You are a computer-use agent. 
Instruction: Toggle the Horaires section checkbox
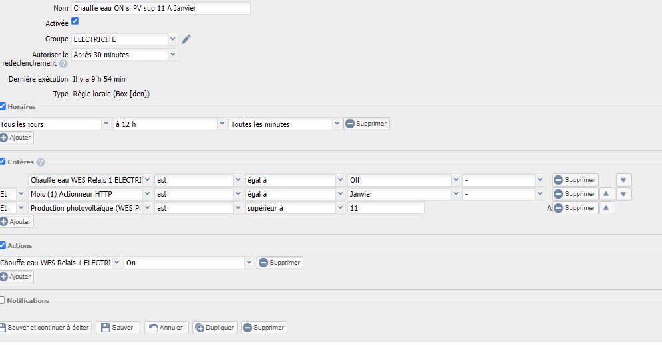click(3, 106)
